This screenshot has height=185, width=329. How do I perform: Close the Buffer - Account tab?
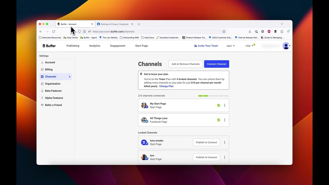click(92, 24)
